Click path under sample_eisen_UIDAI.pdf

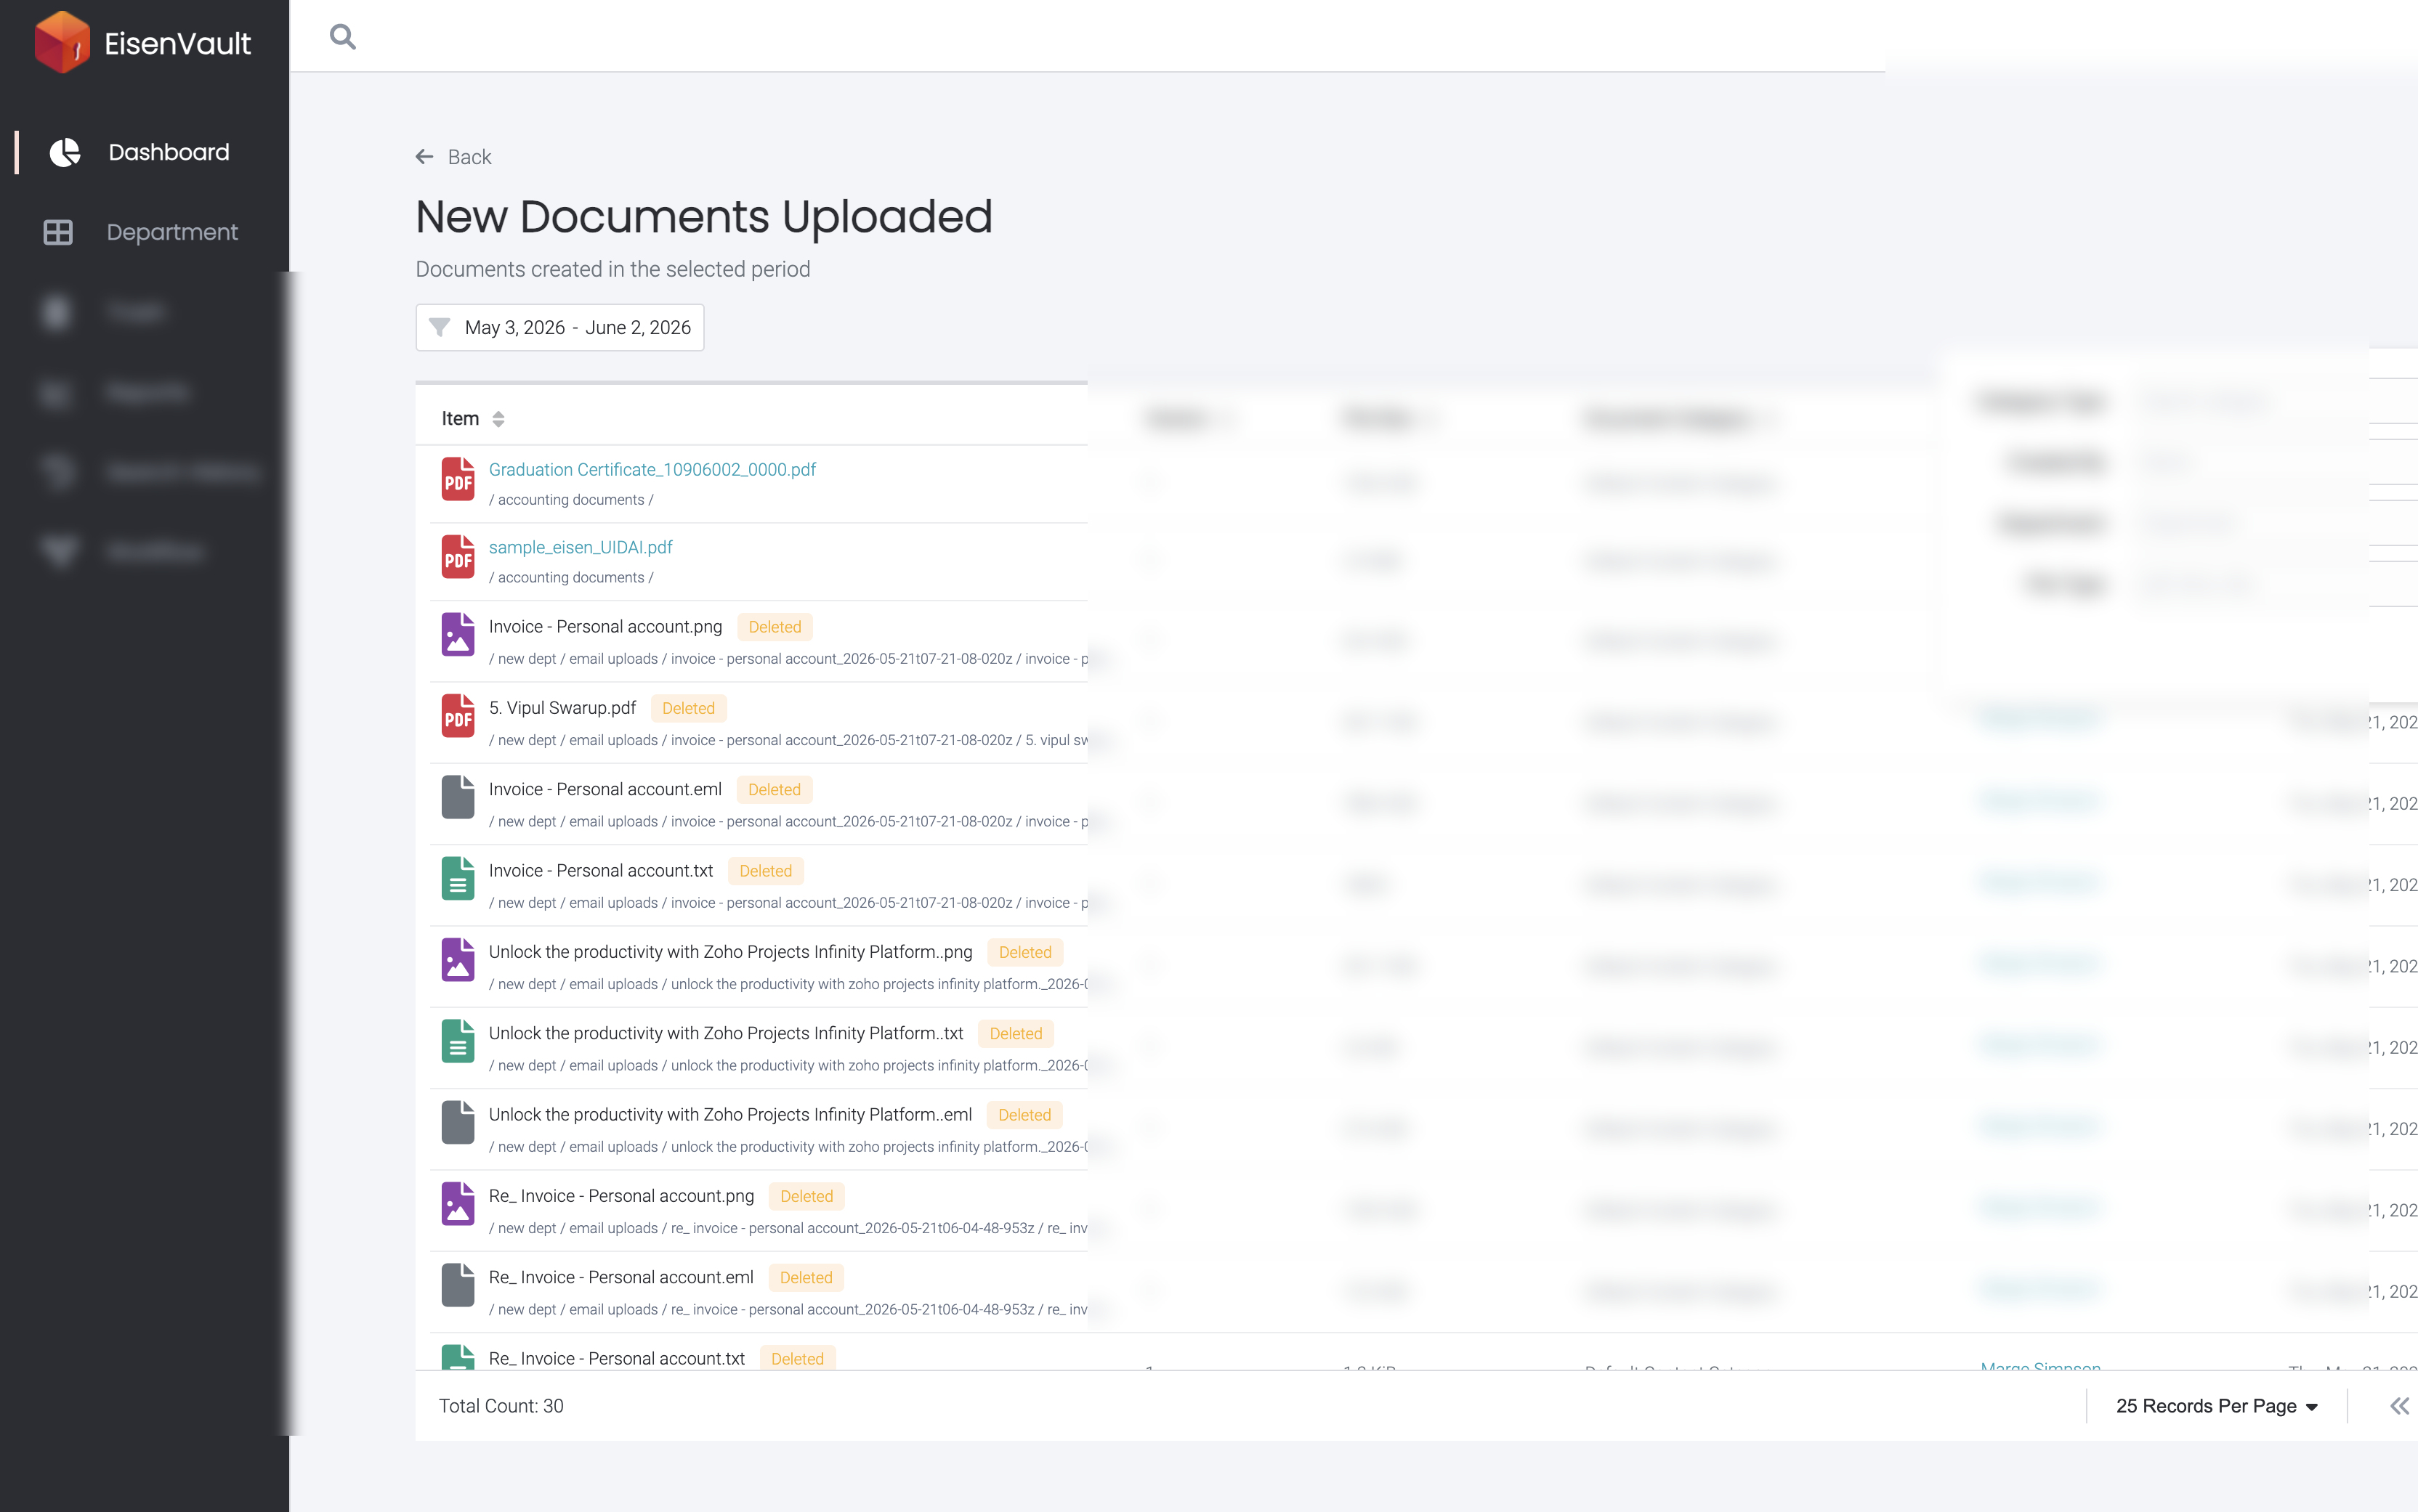coord(571,578)
